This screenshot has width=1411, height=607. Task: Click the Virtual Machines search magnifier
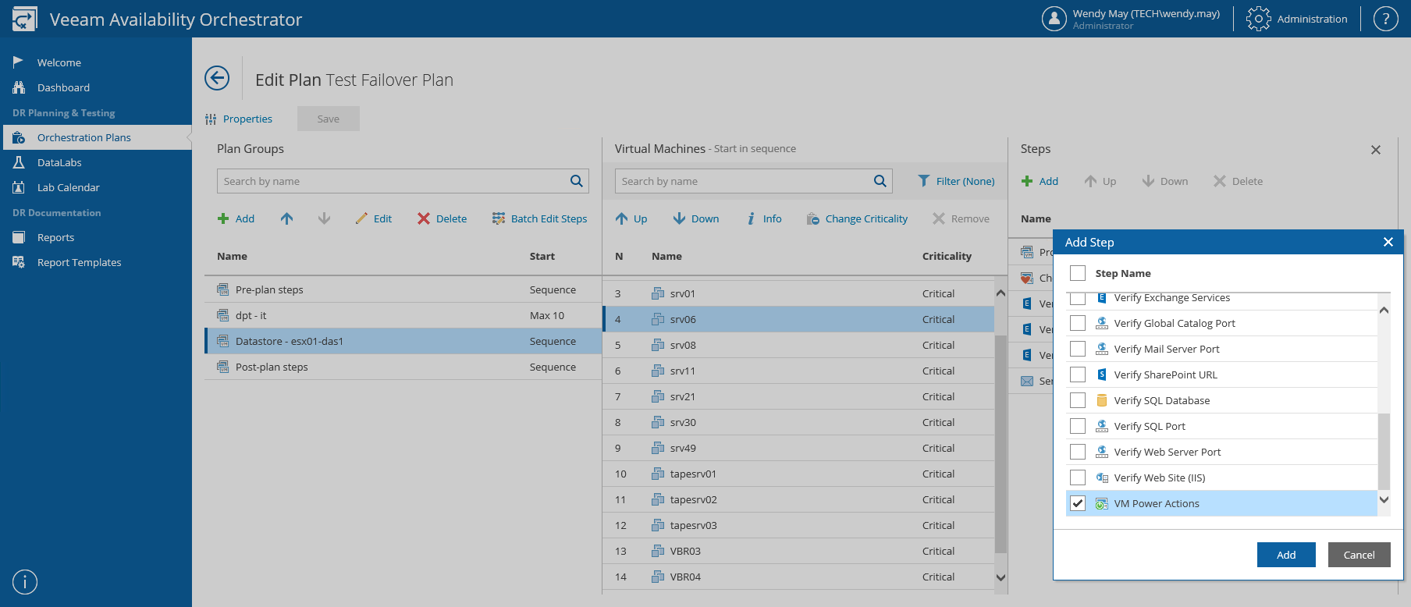tap(880, 181)
